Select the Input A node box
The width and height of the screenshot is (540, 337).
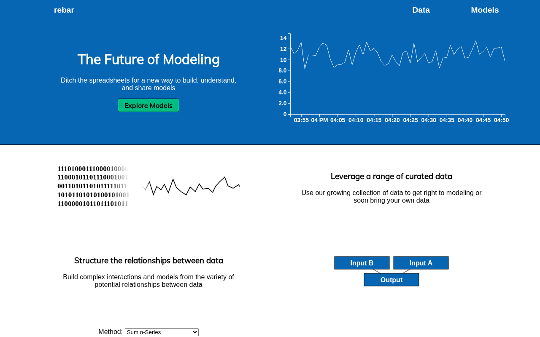(x=421, y=263)
